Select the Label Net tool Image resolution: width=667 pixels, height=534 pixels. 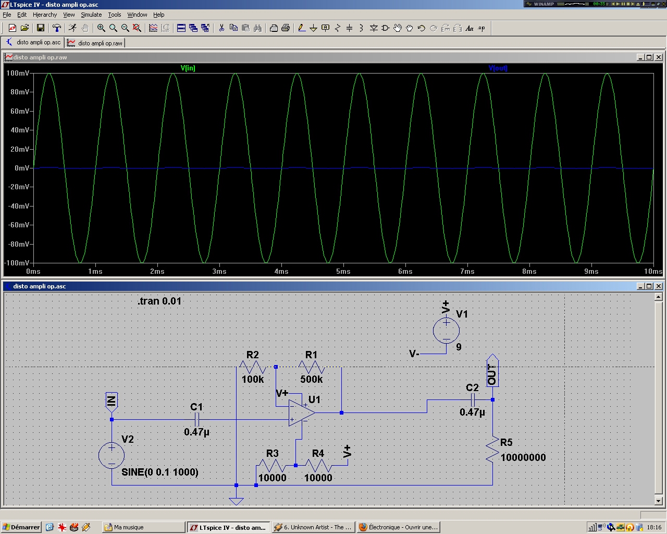pos(326,28)
